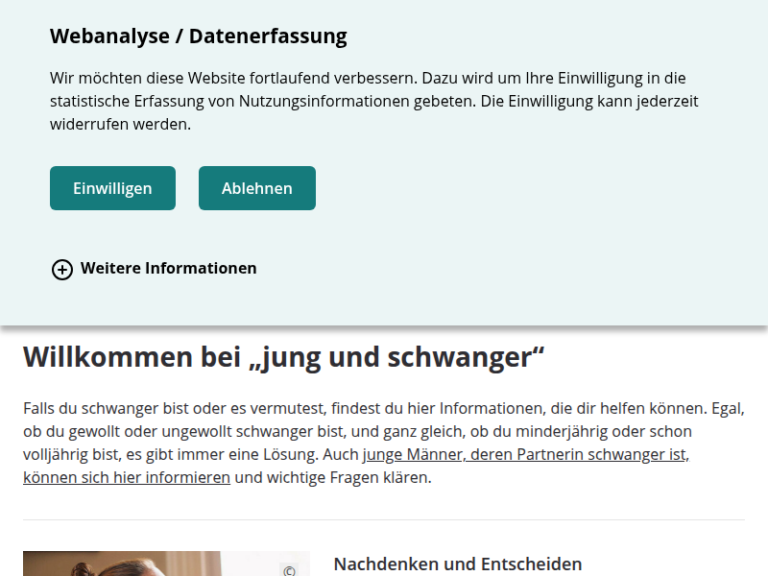
Task: Accept the statistical data collection consent
Action: pos(112,188)
